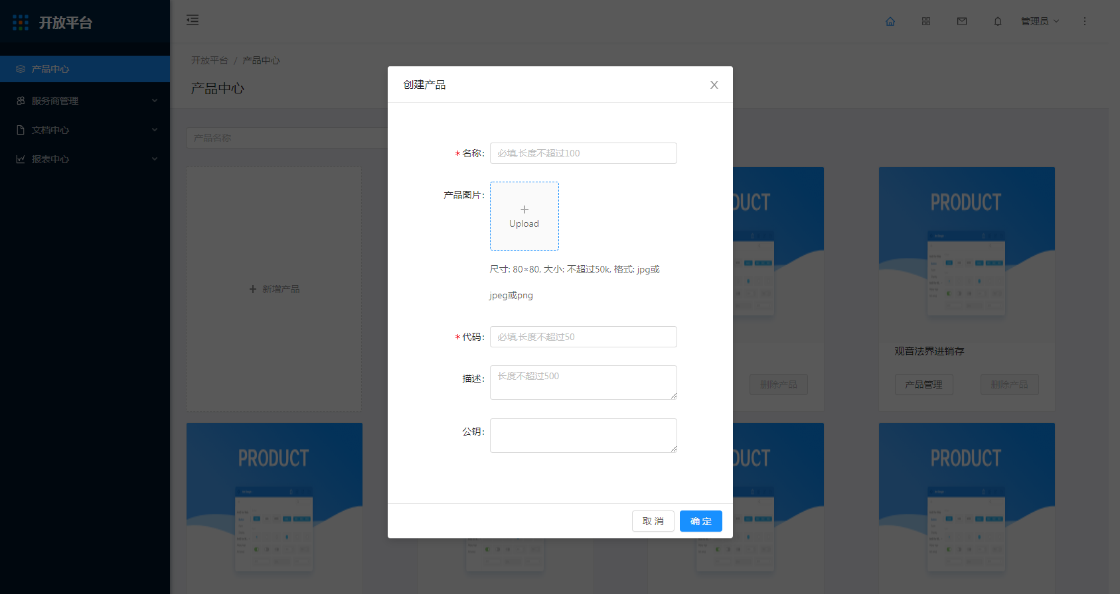Click the 新增产品 card

point(274,289)
